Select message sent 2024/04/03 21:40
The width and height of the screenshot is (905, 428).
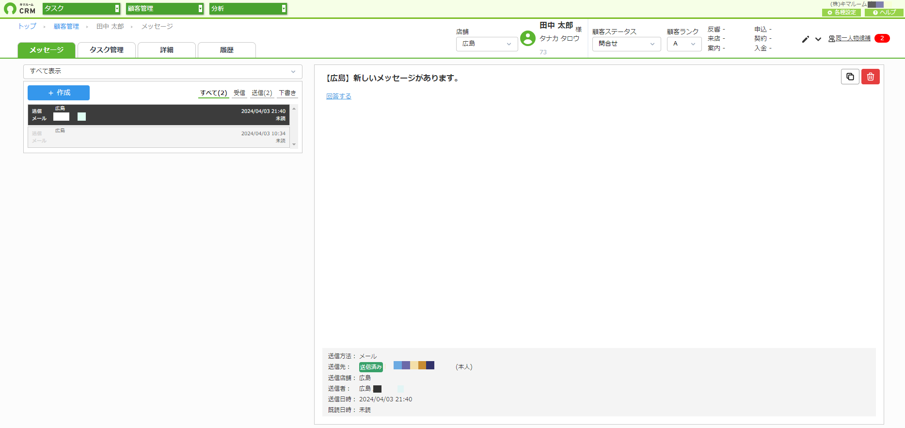point(159,115)
